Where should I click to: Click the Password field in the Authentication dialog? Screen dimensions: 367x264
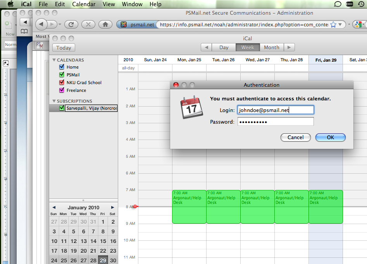(276, 122)
